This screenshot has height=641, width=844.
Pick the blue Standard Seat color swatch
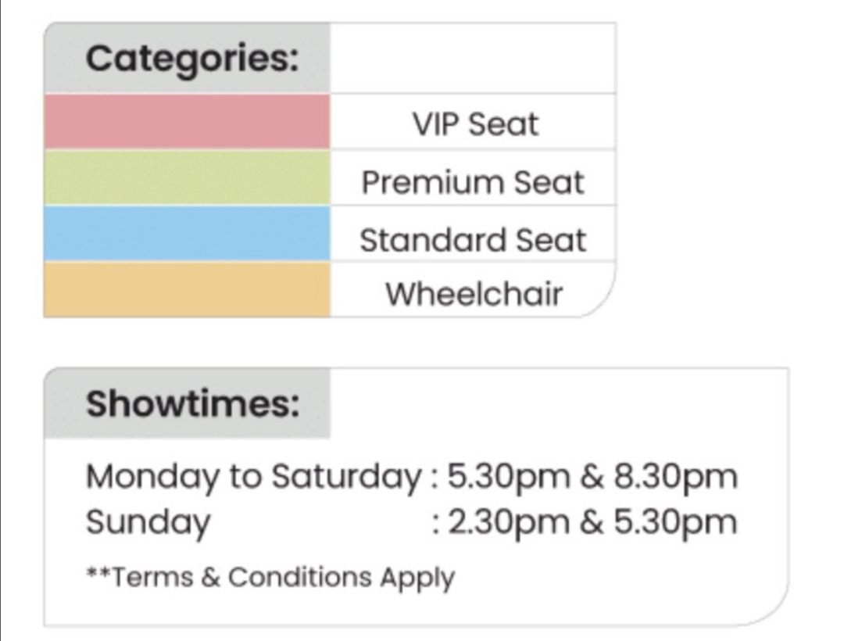coord(188,234)
